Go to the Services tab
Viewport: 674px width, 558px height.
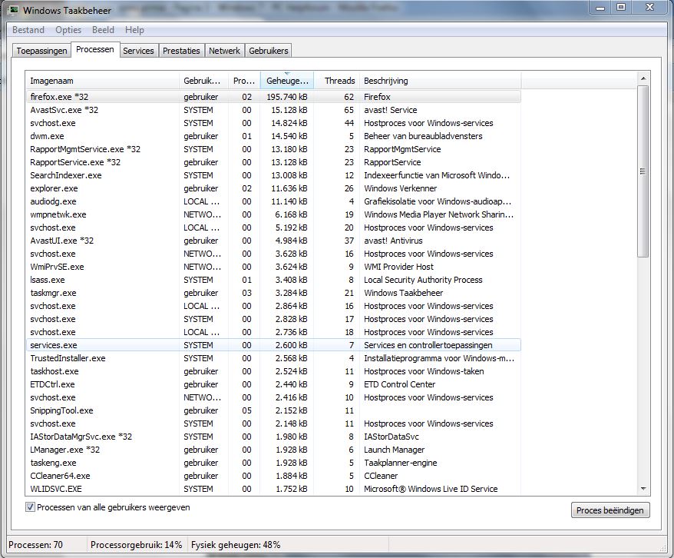[x=138, y=51]
